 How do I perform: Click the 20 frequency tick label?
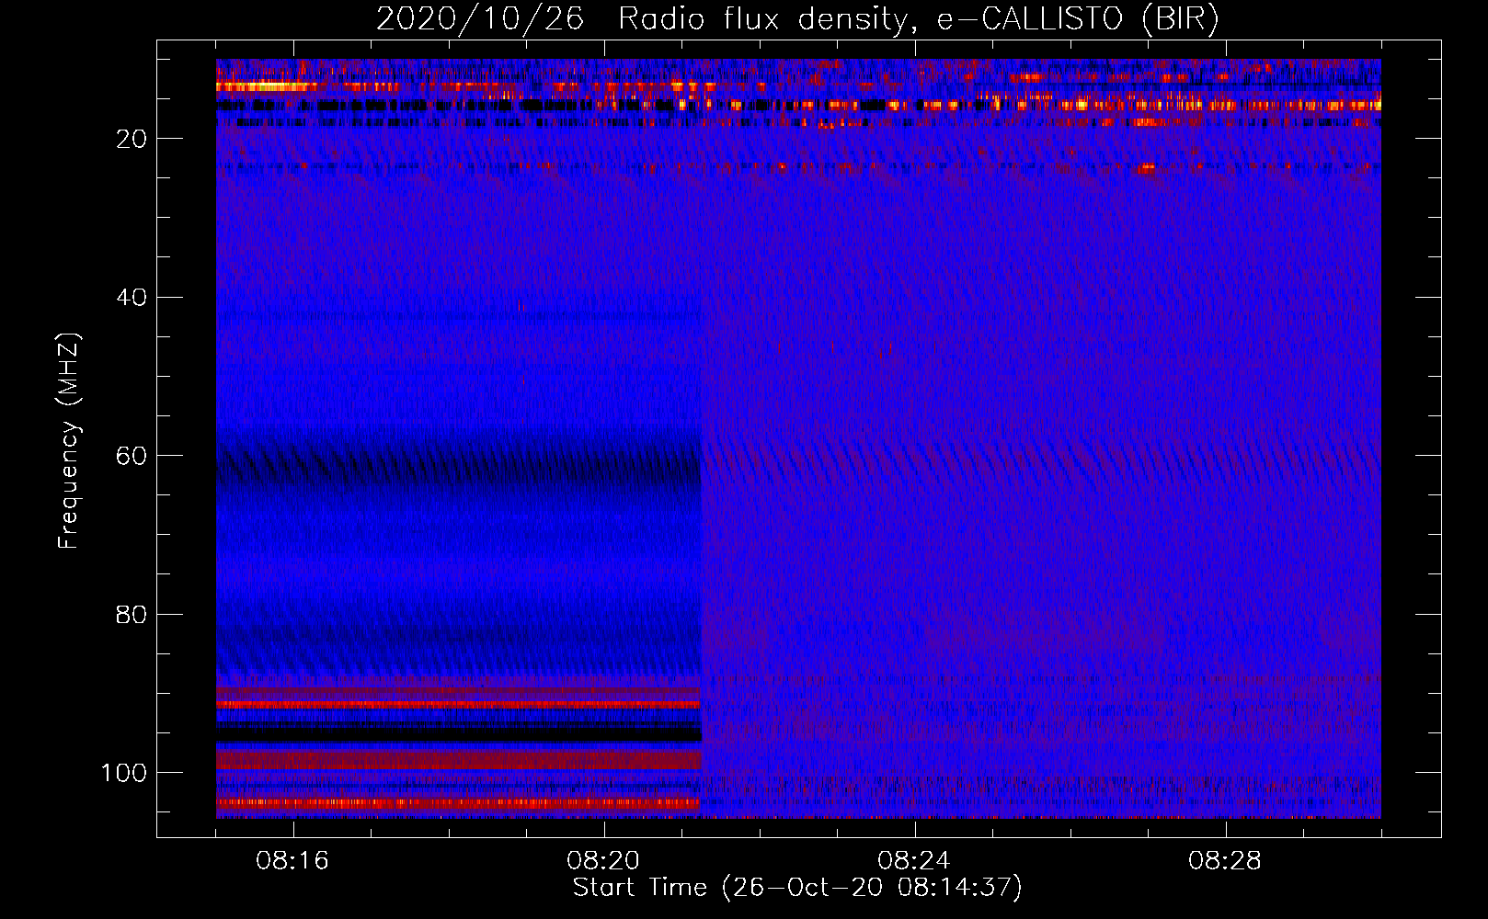tap(132, 139)
